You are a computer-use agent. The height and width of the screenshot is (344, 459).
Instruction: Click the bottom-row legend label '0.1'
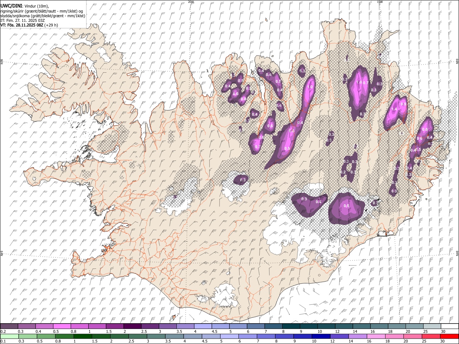3,341
